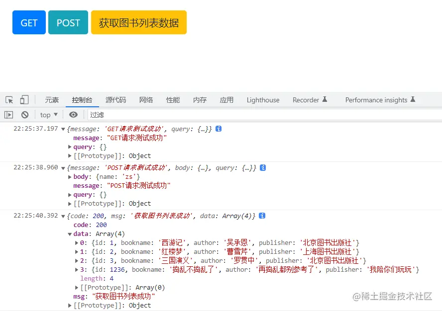Open the 性能 tab
This screenshot has width=442, height=311.
pyautogui.click(x=173, y=100)
